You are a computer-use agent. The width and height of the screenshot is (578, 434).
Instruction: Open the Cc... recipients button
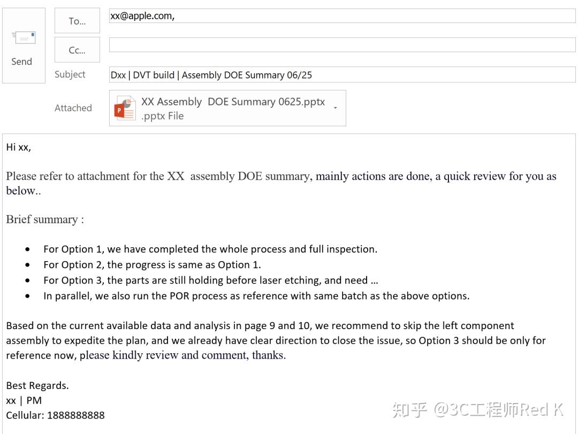(x=77, y=50)
